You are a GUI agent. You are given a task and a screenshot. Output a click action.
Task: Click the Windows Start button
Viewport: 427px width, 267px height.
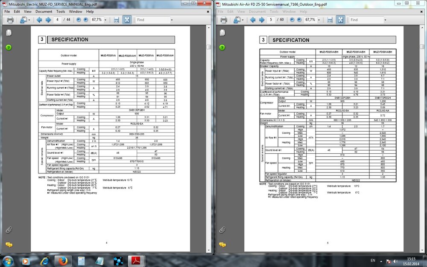click(x=8, y=261)
